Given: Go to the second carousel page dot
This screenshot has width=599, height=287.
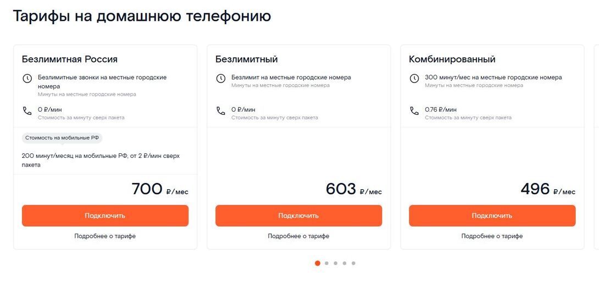Looking at the screenshot, I should click(x=326, y=263).
